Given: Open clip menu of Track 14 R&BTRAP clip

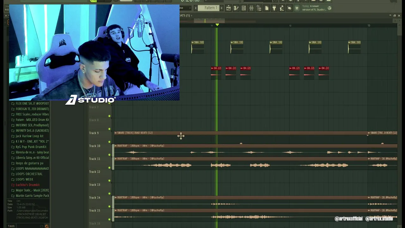Looking at the screenshot, I should [x=116, y=198].
